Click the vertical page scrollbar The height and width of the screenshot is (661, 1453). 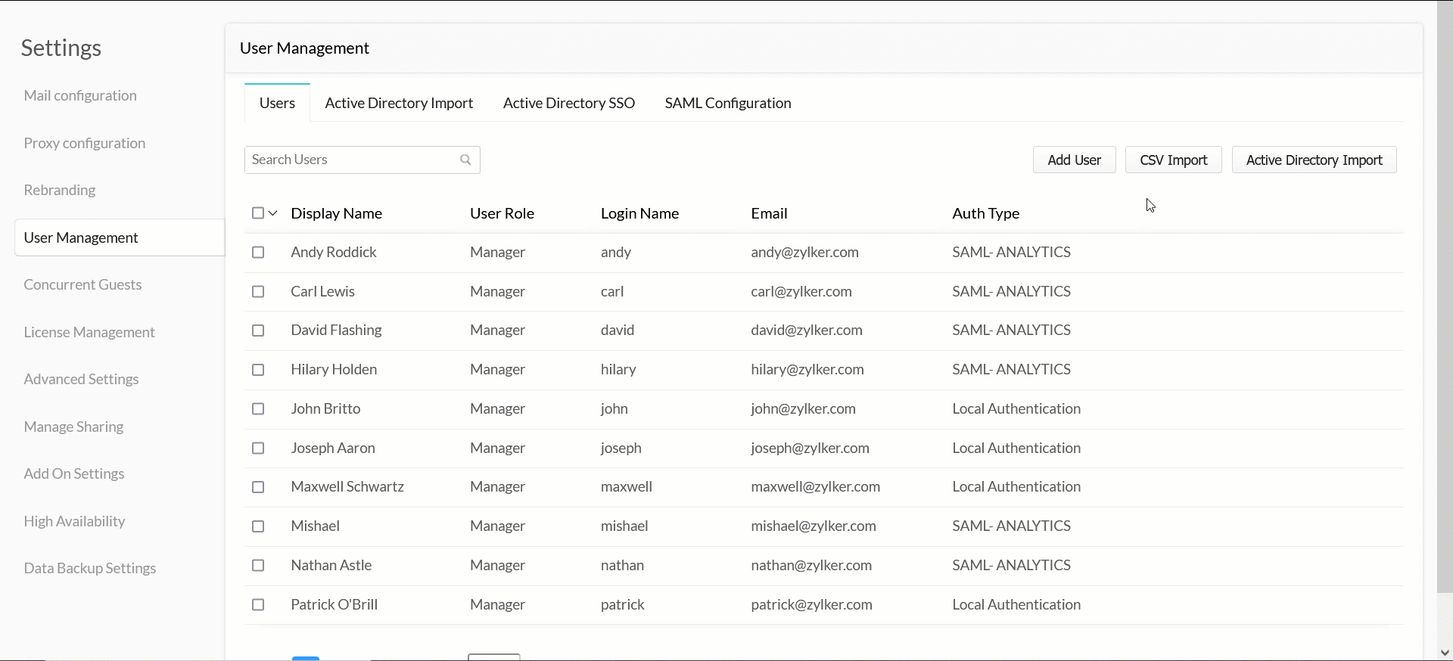point(1445,303)
